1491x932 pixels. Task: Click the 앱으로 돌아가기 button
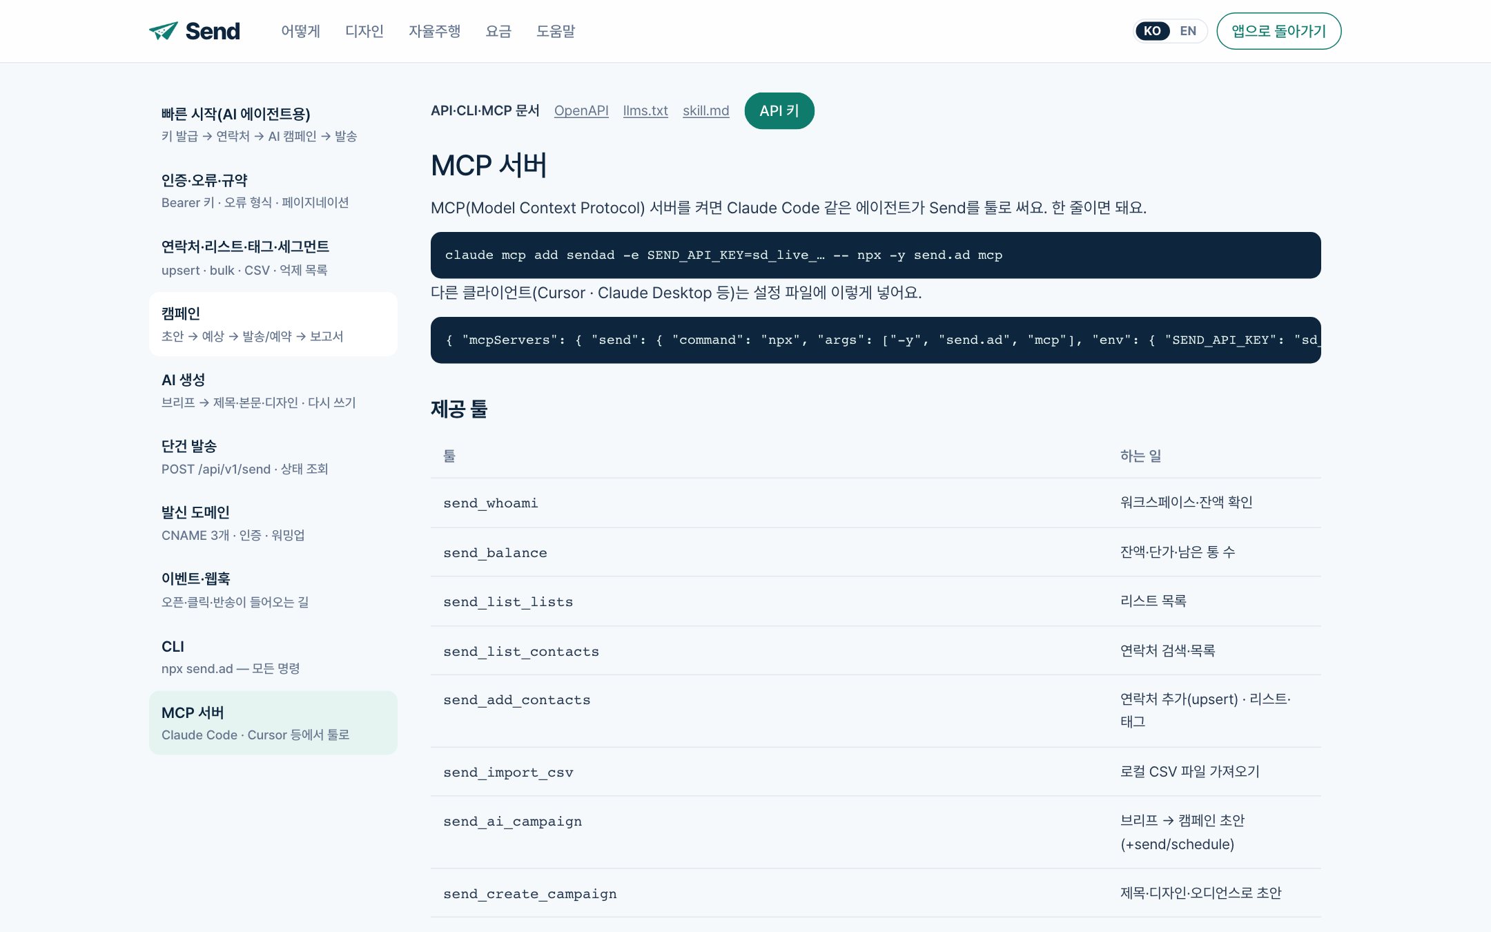pyautogui.click(x=1278, y=31)
